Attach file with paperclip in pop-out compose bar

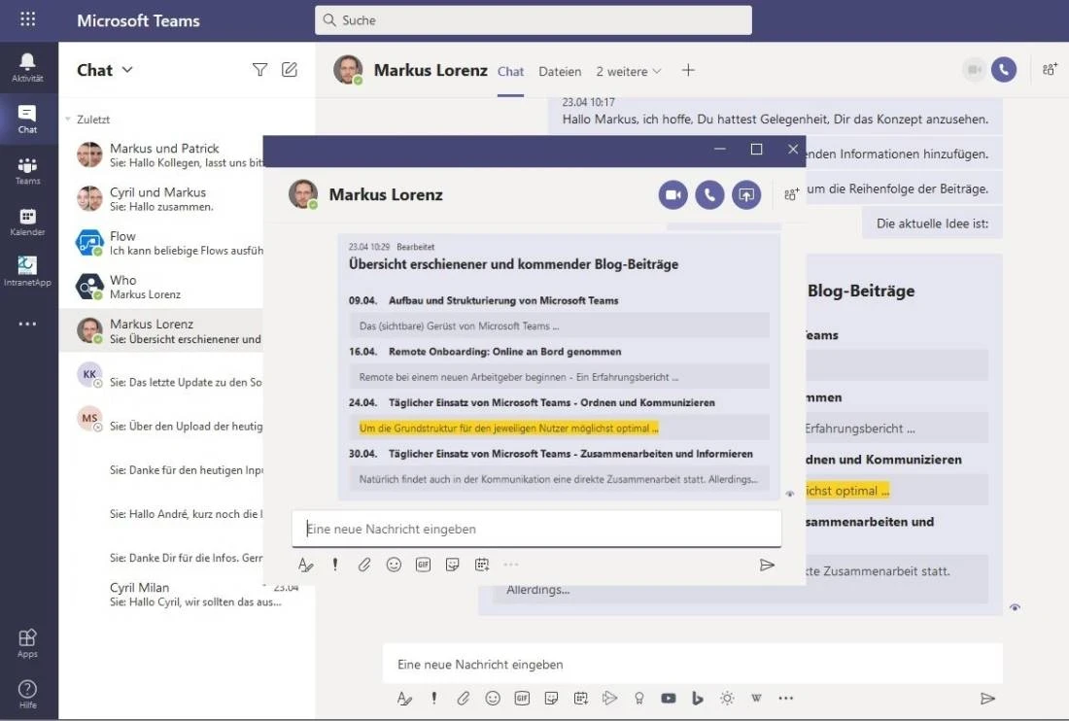click(x=364, y=565)
